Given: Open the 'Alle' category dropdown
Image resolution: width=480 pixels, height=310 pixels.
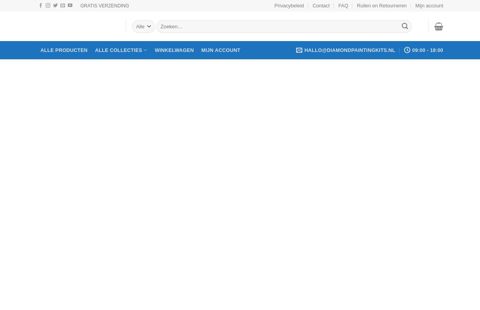Looking at the screenshot, I should coord(143,26).
